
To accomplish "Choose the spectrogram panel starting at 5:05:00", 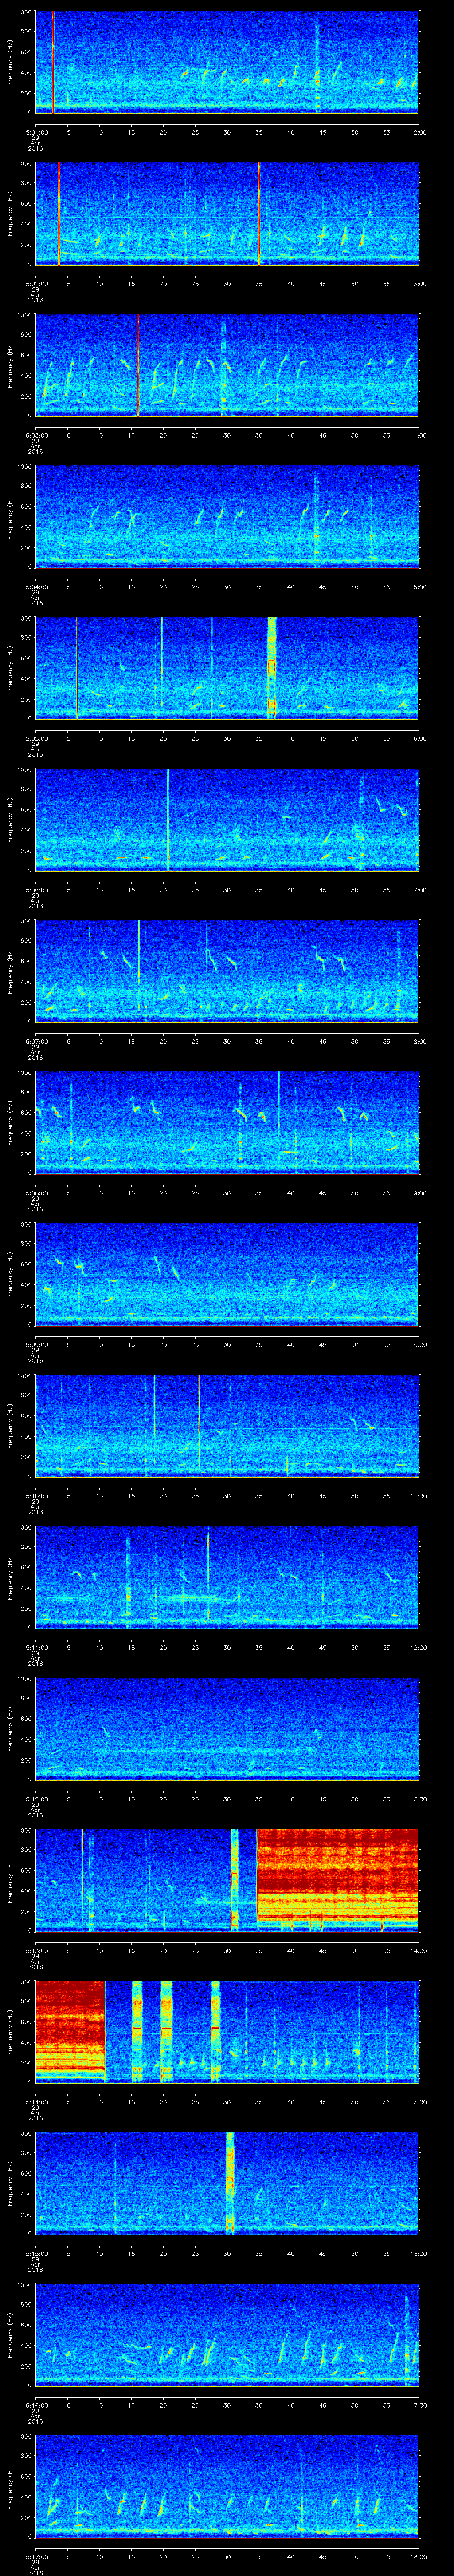I will (x=227, y=668).
